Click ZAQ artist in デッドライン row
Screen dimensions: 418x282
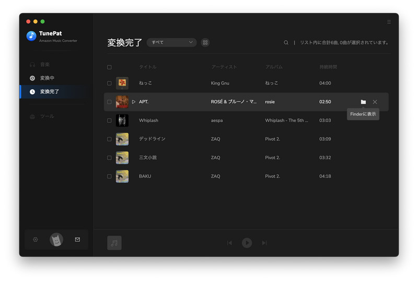point(215,139)
